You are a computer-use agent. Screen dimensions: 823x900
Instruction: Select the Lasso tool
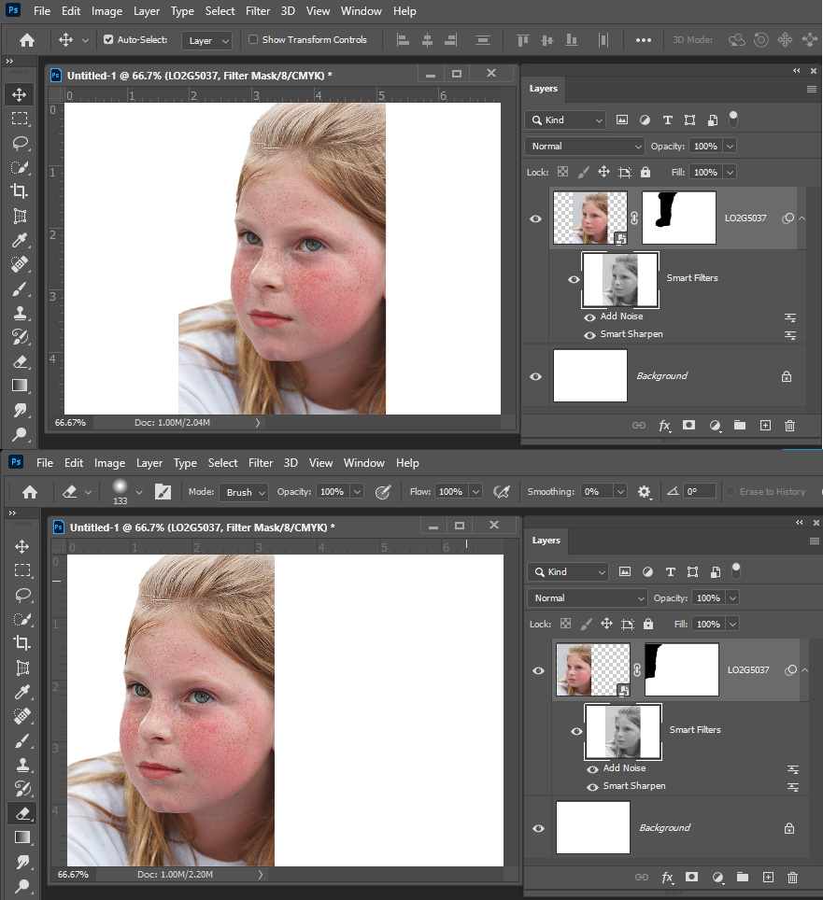(x=20, y=143)
